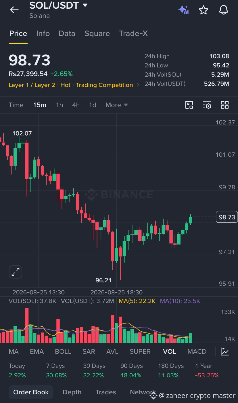Tap the 24h Vol(USDT) value 526.79M
This screenshot has width=238, height=403.
(216, 84)
